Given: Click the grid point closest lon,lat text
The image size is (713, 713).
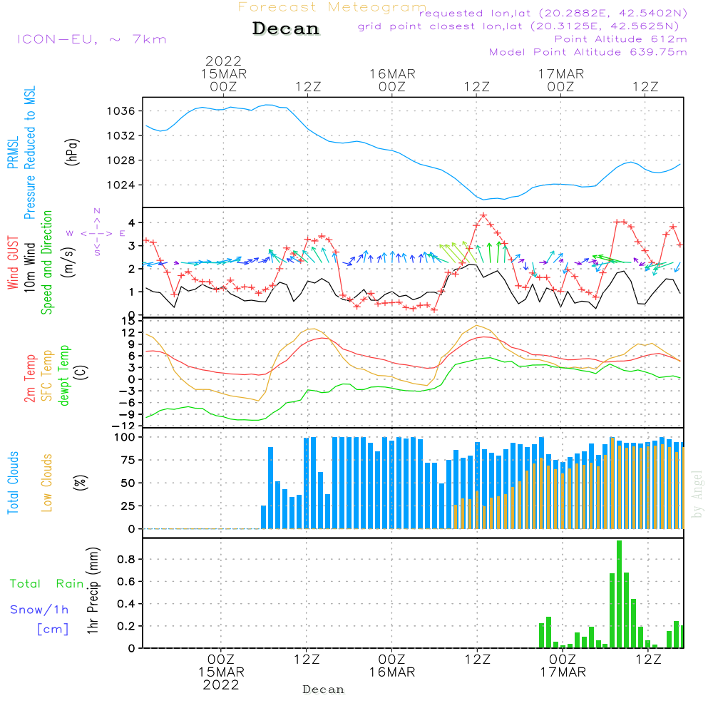Looking at the screenshot, I should 518,26.
